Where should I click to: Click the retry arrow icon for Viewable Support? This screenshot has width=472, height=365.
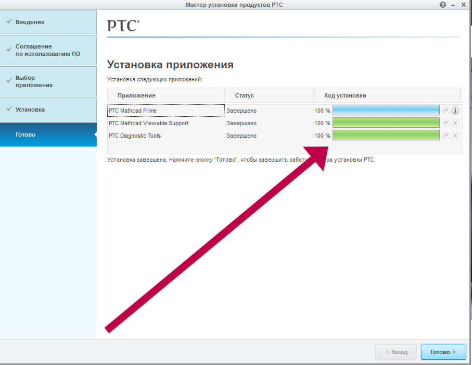point(445,123)
